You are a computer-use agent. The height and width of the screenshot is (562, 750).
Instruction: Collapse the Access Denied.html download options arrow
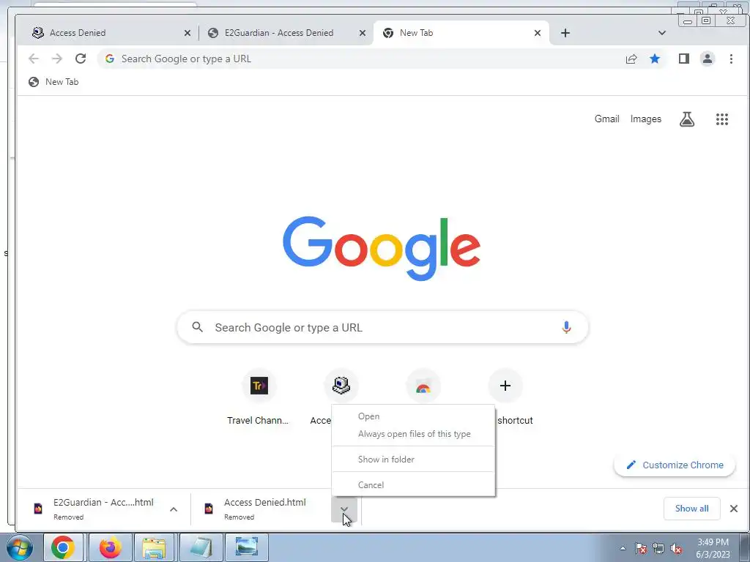[x=344, y=509]
